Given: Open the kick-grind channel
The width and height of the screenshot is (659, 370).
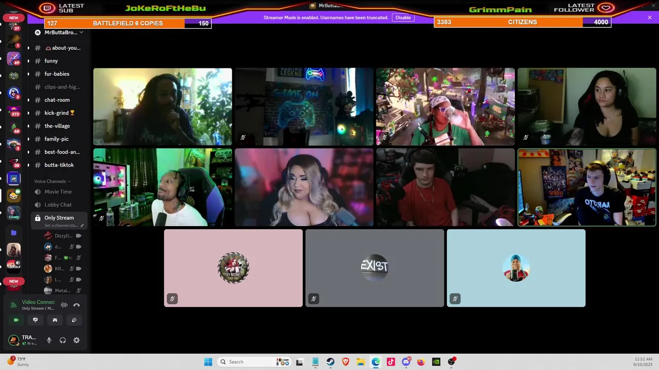Looking at the screenshot, I should (59, 113).
